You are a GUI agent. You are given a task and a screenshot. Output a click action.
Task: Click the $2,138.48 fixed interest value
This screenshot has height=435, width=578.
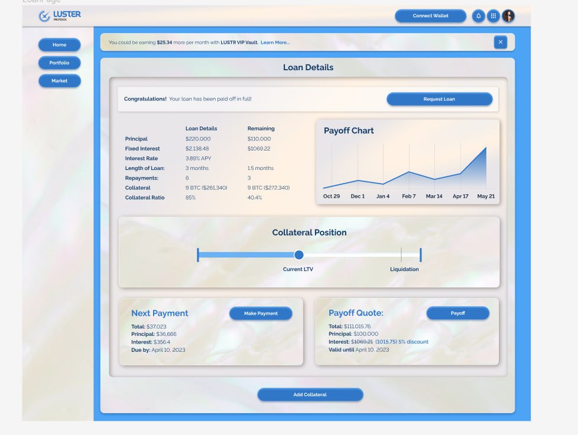[x=197, y=149]
